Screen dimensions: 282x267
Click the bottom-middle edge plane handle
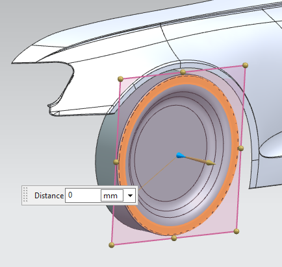point(174,238)
